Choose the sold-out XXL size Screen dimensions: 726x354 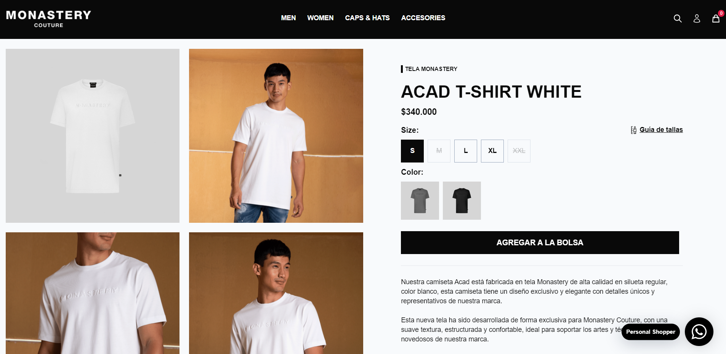coord(519,151)
